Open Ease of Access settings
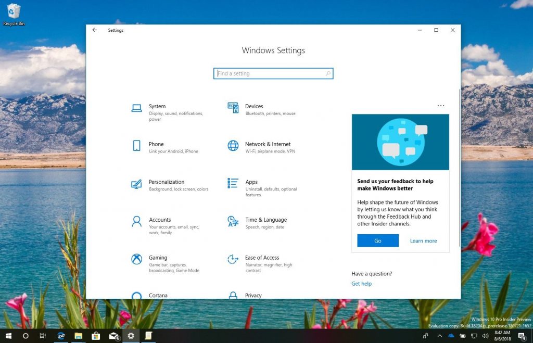This screenshot has height=343, width=533. point(262,258)
